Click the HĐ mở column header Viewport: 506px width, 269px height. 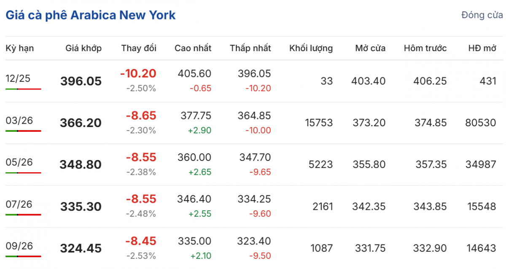[x=482, y=48]
